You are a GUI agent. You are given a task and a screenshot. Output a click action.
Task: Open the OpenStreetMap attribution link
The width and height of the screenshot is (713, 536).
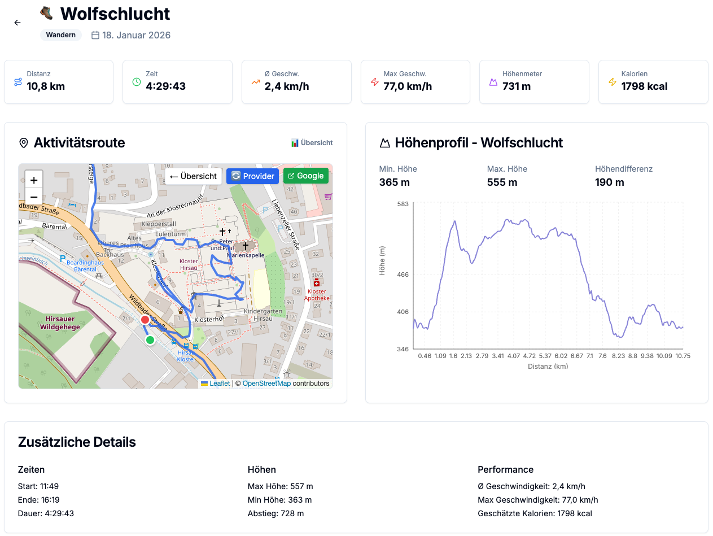266,384
